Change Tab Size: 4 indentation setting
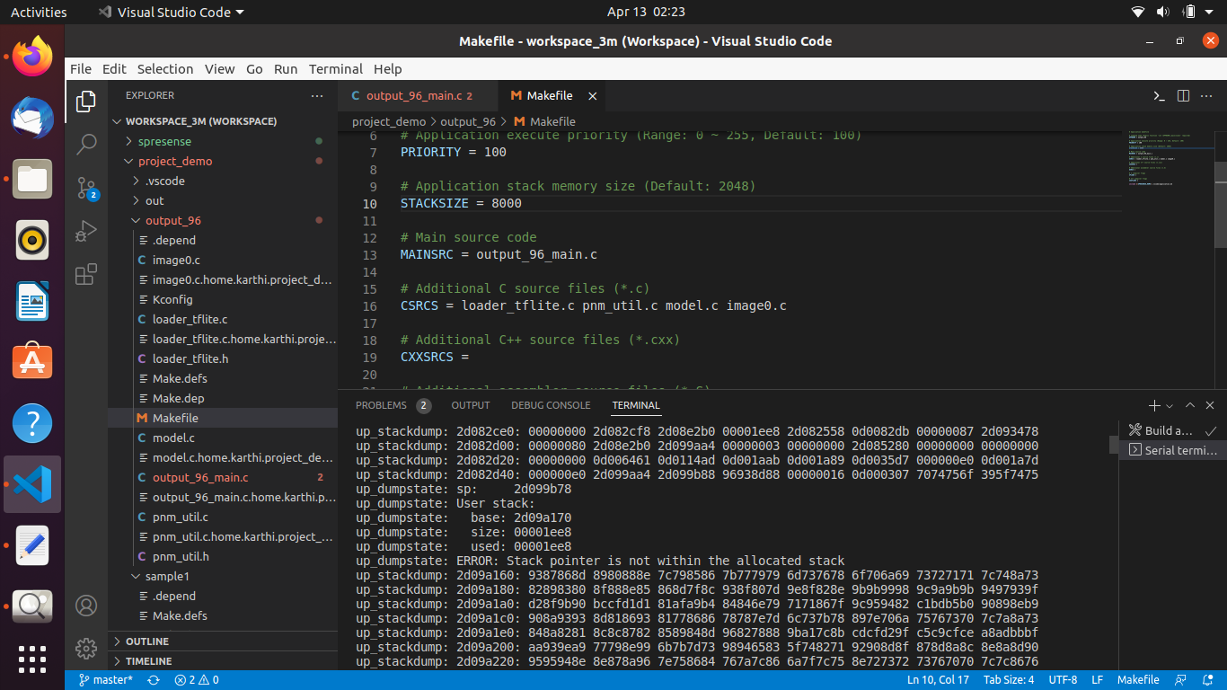 click(1009, 680)
